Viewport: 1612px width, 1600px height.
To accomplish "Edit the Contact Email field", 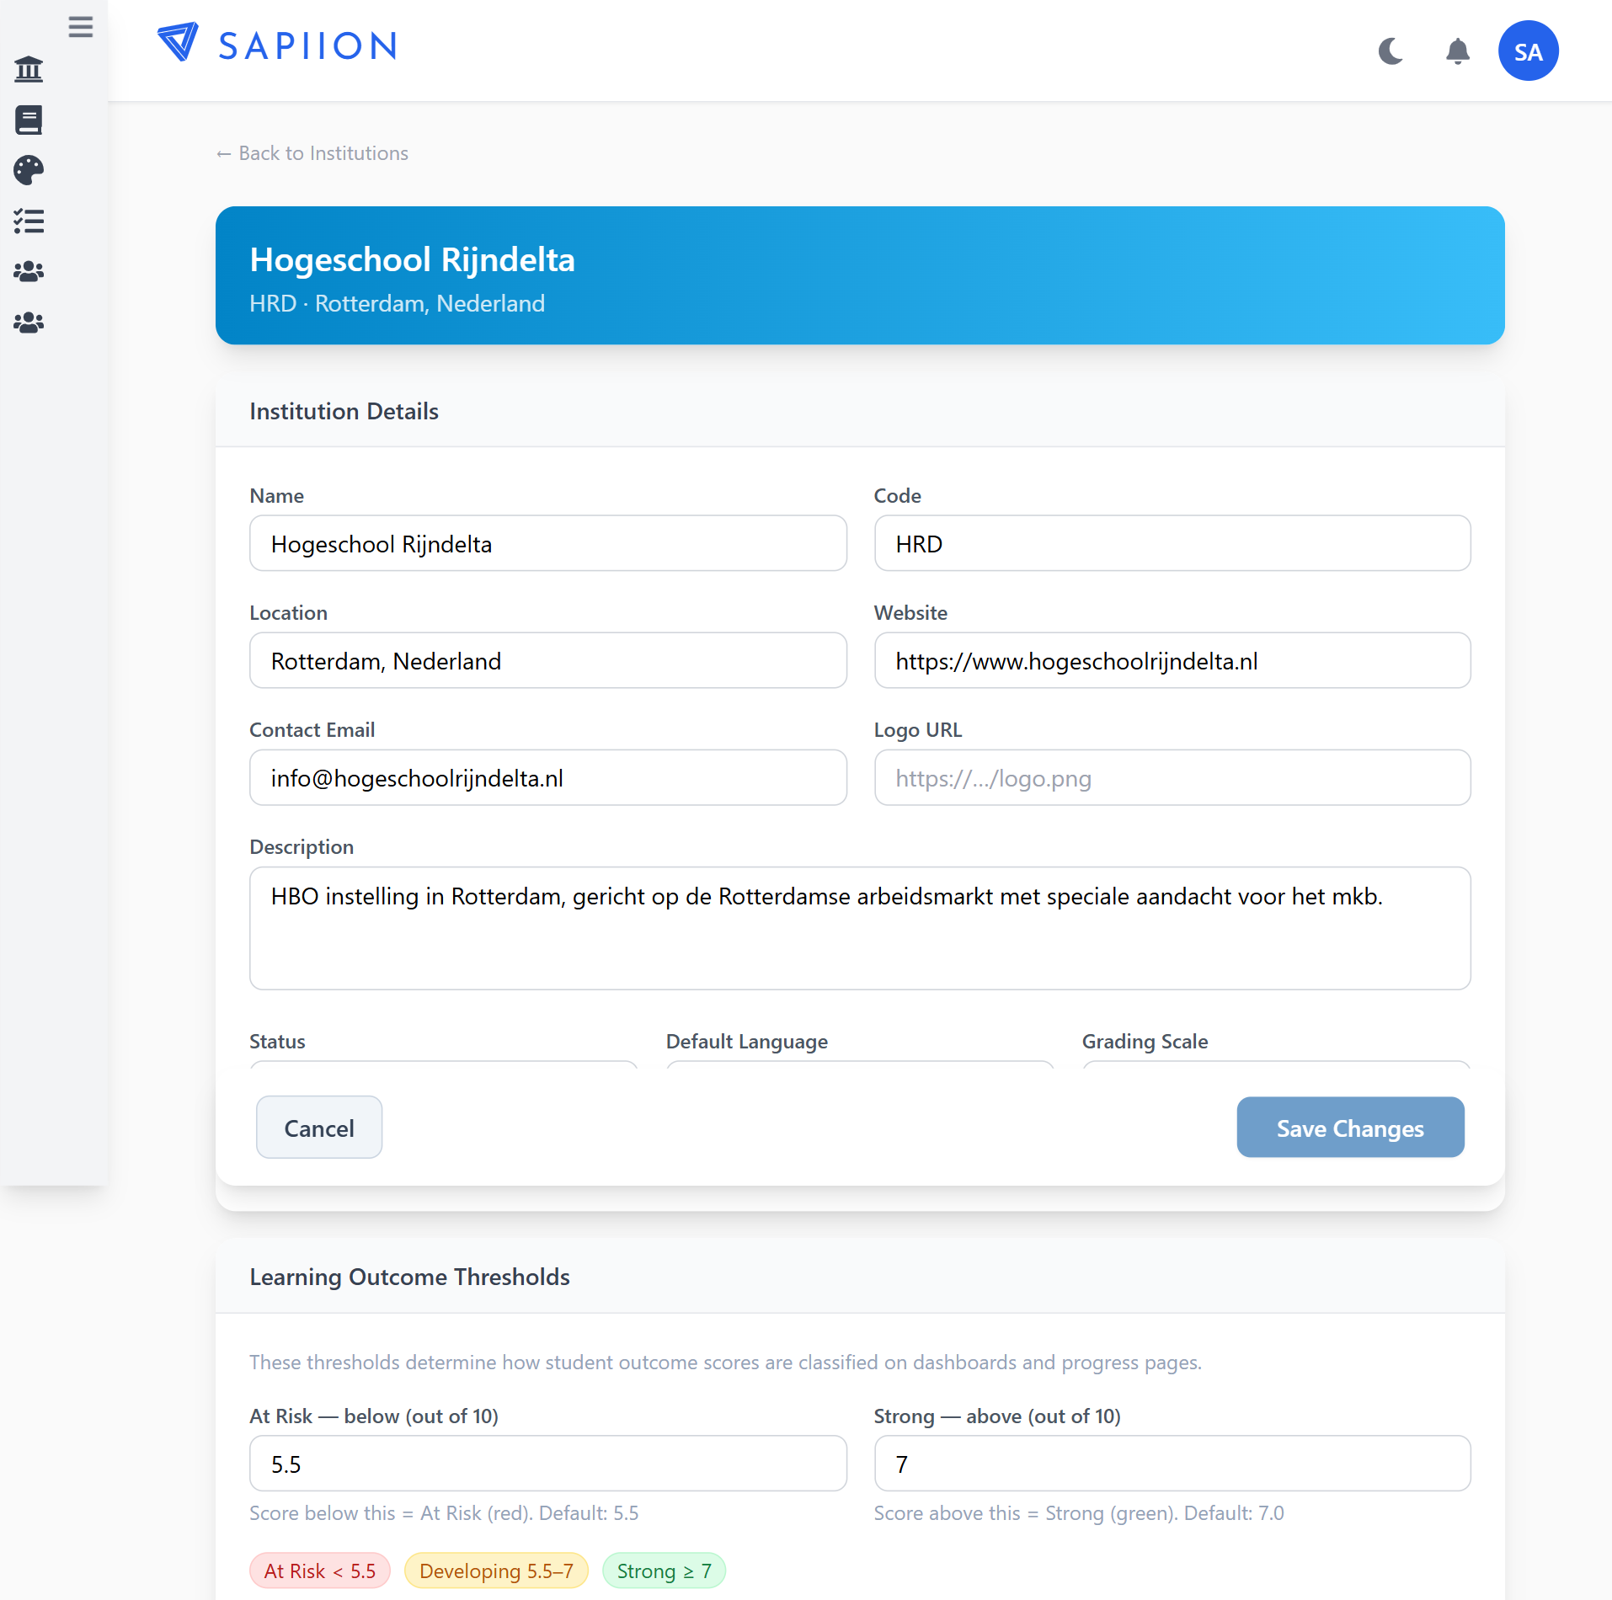I will [x=548, y=777].
